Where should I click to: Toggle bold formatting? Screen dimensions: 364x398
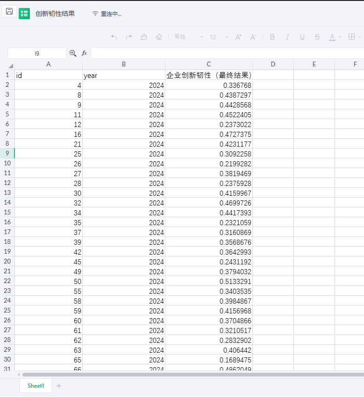272,37
